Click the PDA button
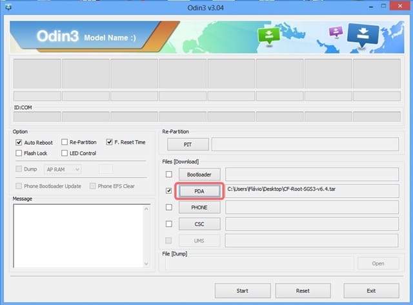Viewport: 413px width, 305px height. 199,191
